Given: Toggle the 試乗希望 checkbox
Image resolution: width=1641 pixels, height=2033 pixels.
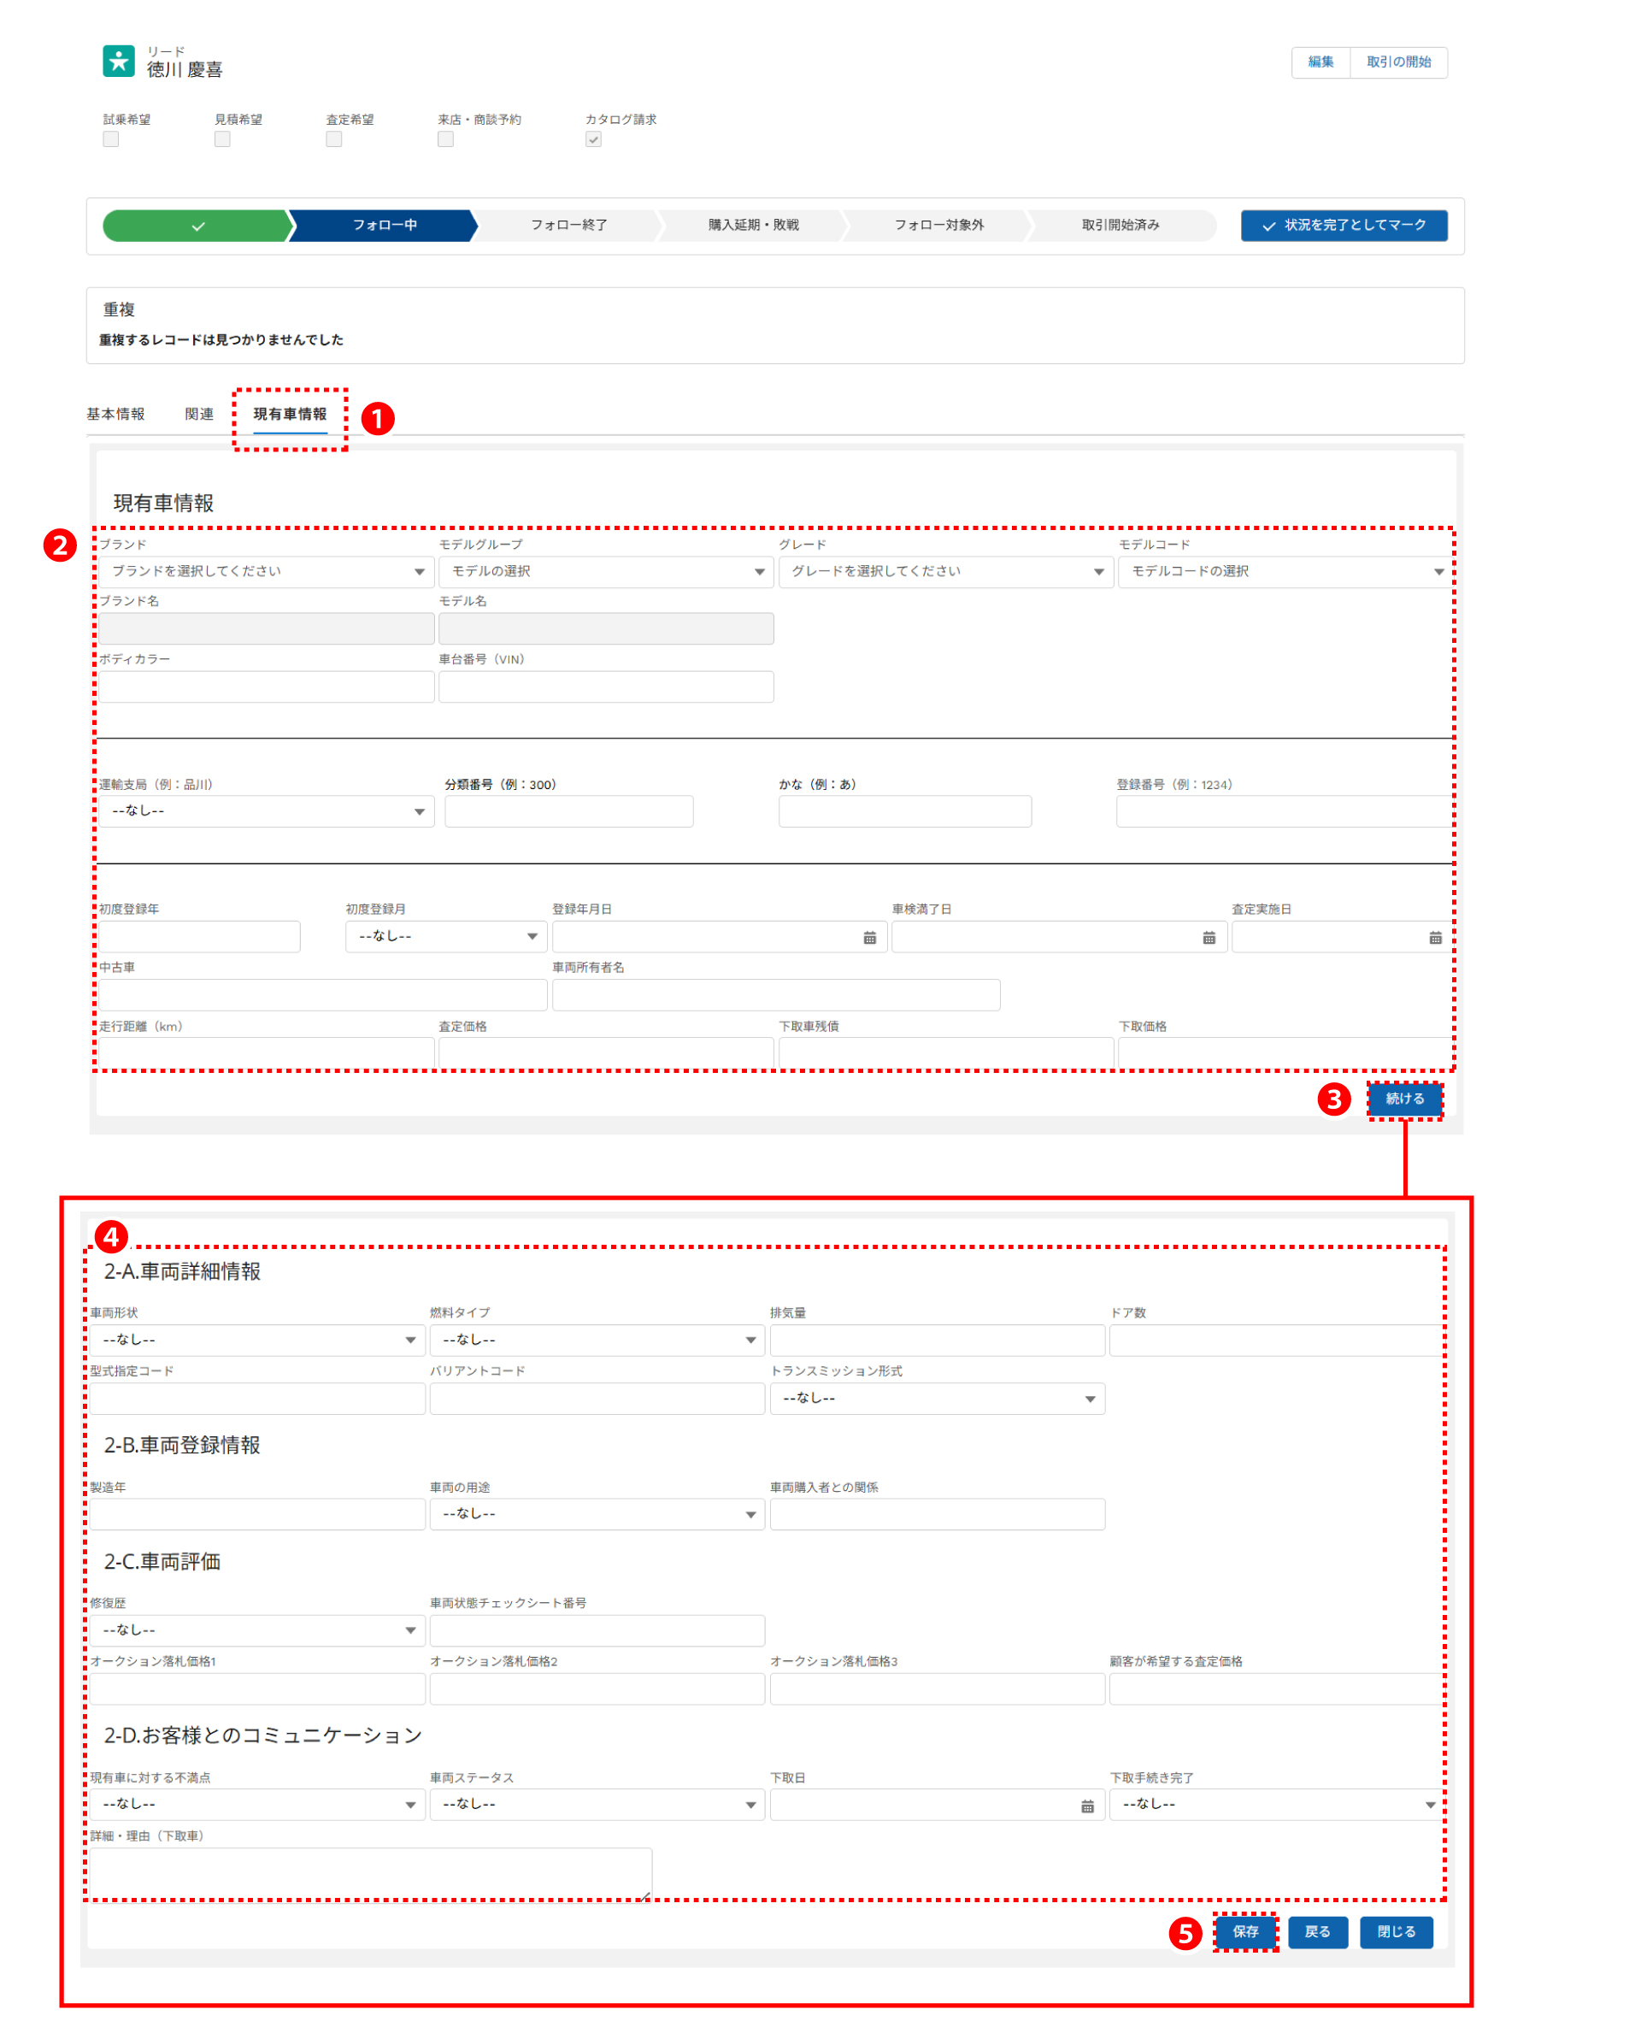Looking at the screenshot, I should tap(110, 139).
